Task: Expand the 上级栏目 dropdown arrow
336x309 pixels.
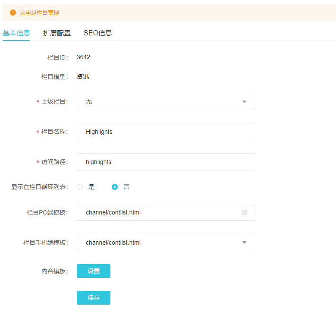Action: tap(244, 102)
